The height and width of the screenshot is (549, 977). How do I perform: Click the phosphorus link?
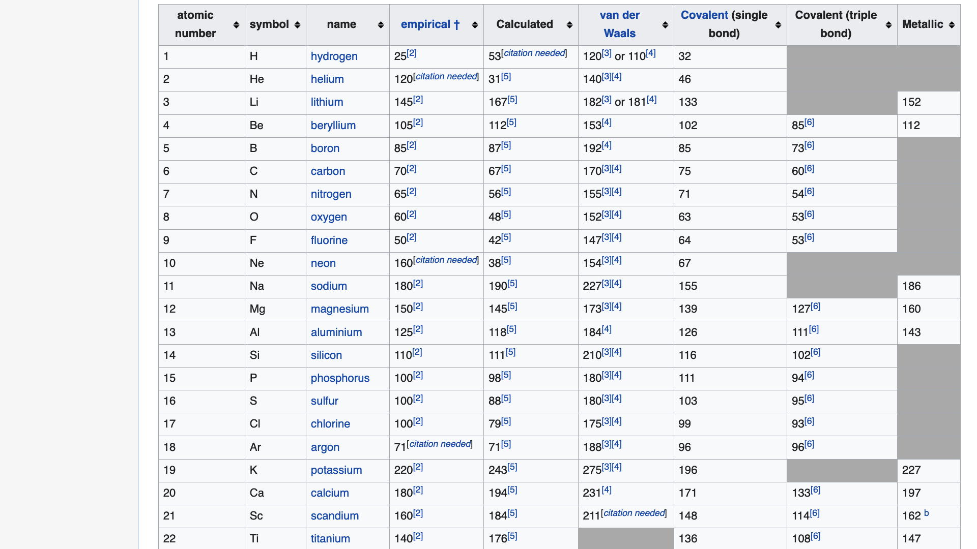[x=340, y=378]
